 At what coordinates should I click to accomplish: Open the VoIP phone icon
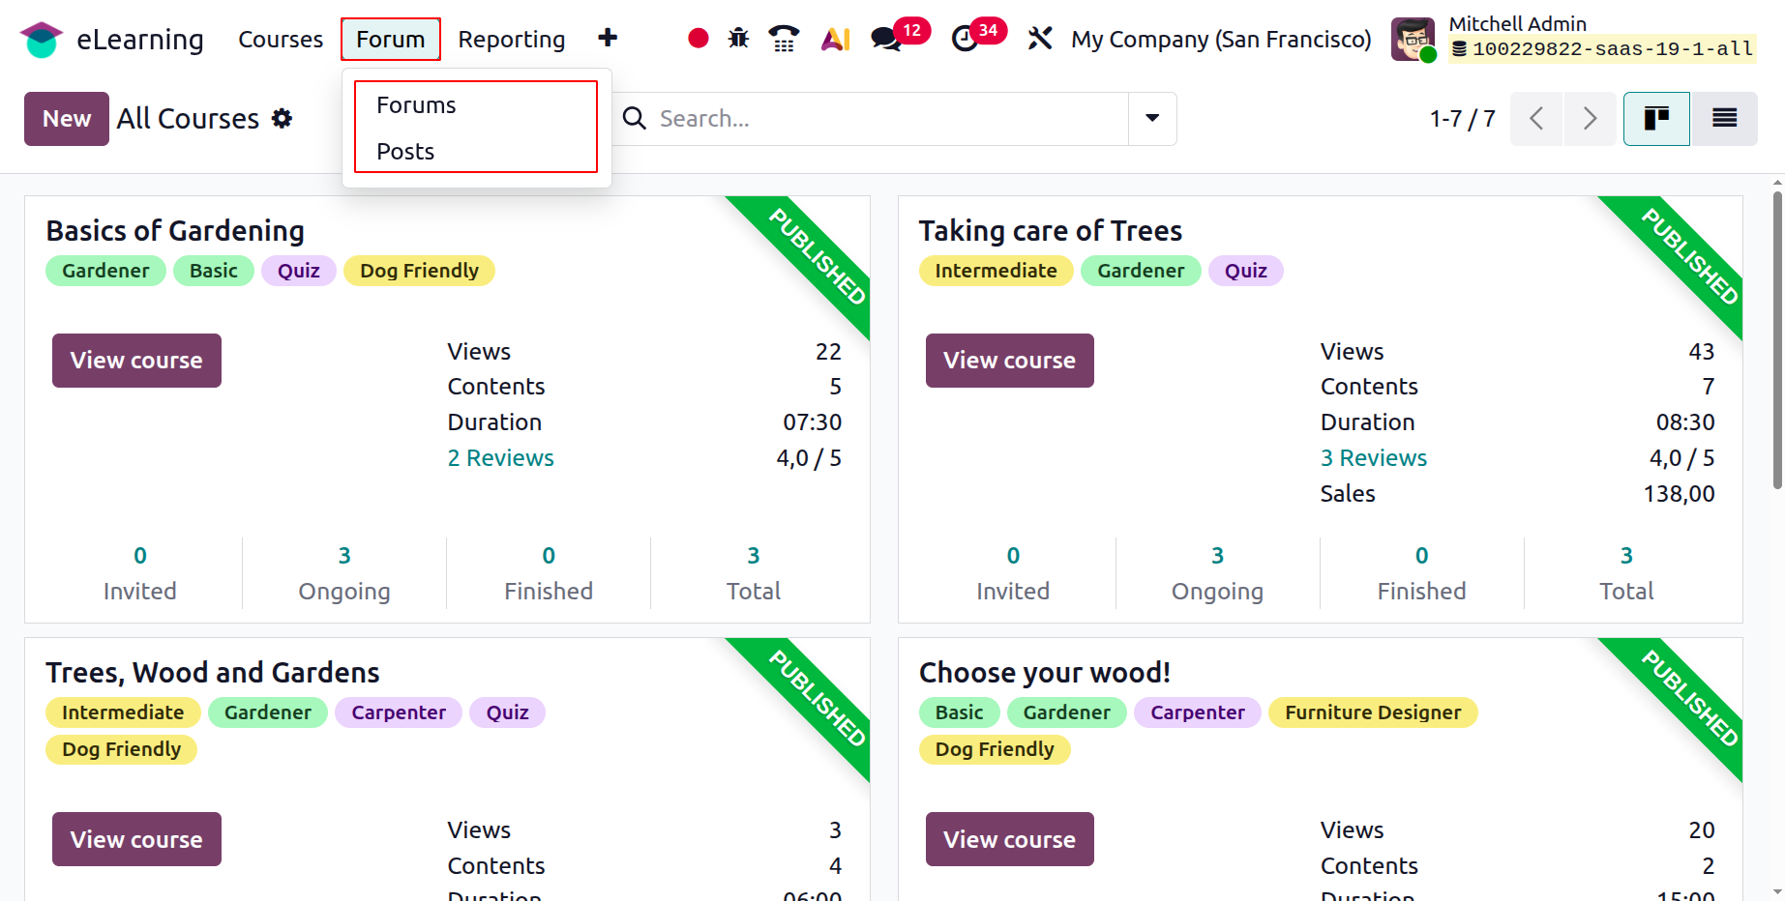pyautogui.click(x=784, y=39)
